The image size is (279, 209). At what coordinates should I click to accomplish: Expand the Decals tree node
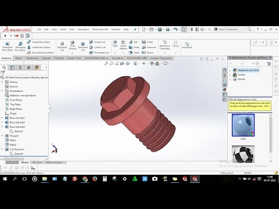[230, 79]
